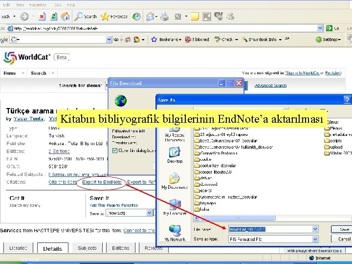This screenshot has width=352, height=264.
Task: Click the Forward arrow icon
Action: (x=24, y=17)
